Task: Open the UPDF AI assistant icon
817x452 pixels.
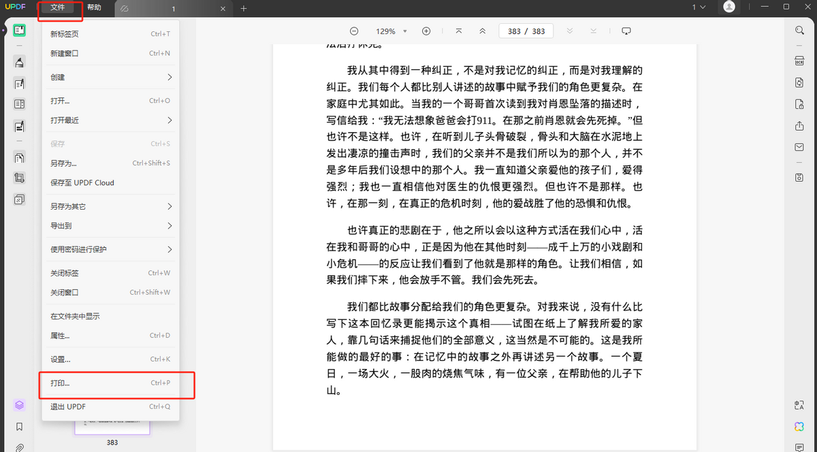Action: [799, 426]
